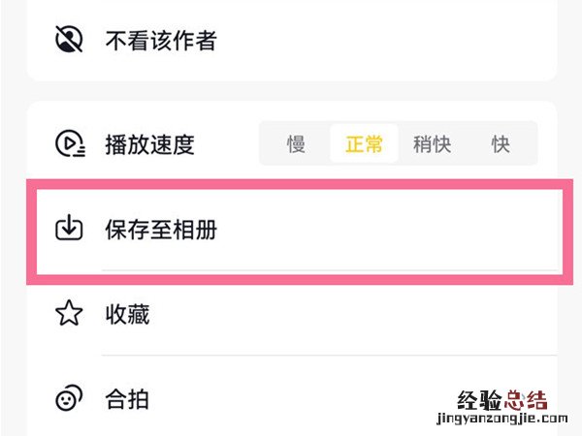582x436 pixels.
Task: Tap the 合拍 duet icon
Action: [69, 398]
